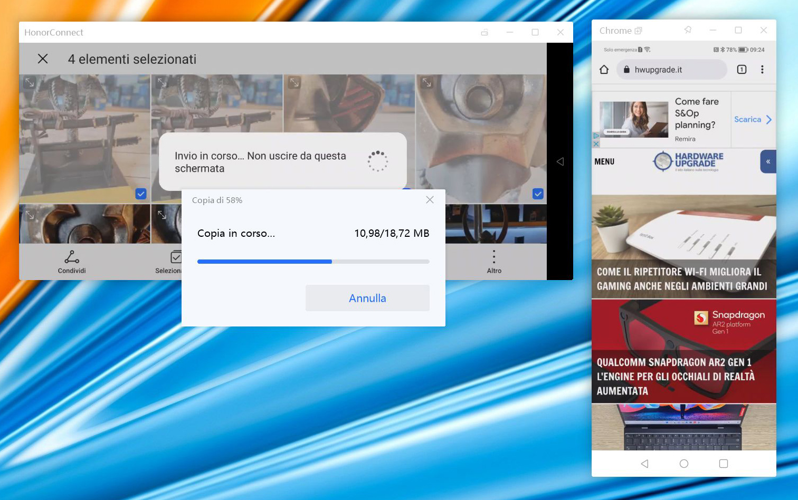Expand the first sword photo fullscreen

pos(30,82)
